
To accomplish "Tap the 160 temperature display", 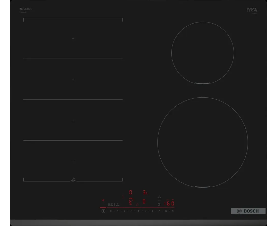I will click(x=169, y=204).
